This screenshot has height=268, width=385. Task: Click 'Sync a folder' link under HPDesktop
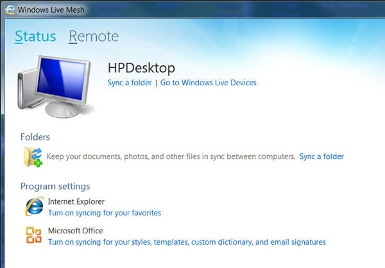pos(130,83)
